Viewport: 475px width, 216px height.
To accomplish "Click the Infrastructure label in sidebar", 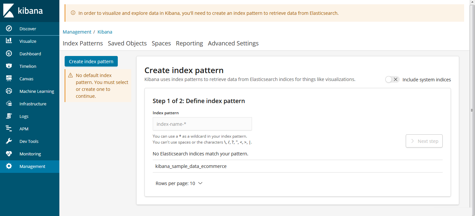I will tap(33, 104).
